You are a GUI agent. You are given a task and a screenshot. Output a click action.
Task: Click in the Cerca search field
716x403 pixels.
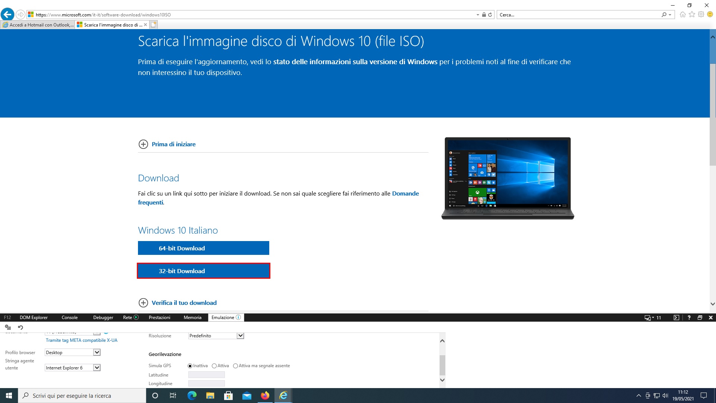tap(578, 15)
